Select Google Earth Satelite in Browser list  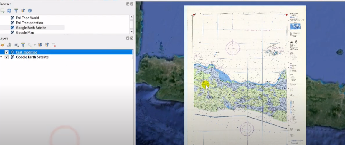click(x=31, y=28)
